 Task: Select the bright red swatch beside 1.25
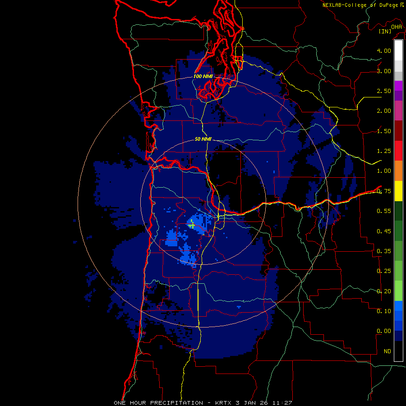point(398,151)
